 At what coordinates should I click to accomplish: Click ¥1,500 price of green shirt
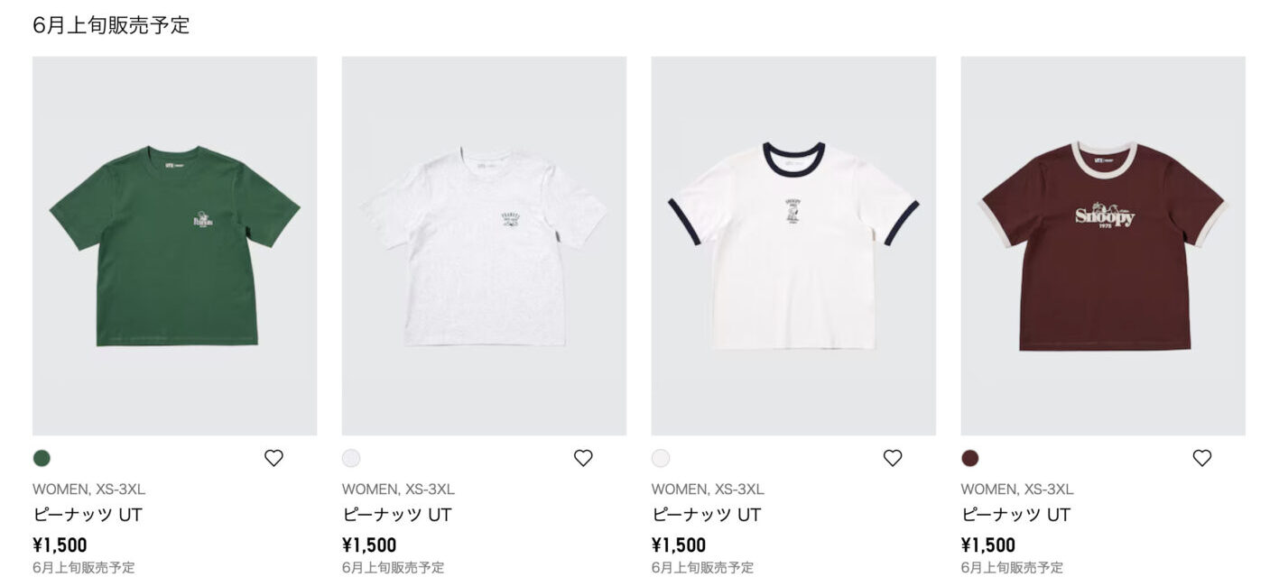click(60, 545)
